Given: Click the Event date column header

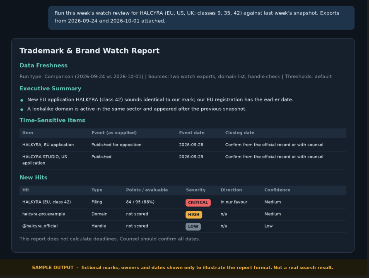Looking at the screenshot, I should click(192, 133).
